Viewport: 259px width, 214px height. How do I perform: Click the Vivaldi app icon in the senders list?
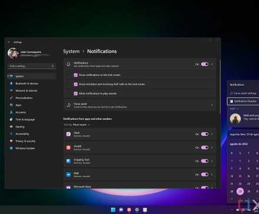point(68,148)
